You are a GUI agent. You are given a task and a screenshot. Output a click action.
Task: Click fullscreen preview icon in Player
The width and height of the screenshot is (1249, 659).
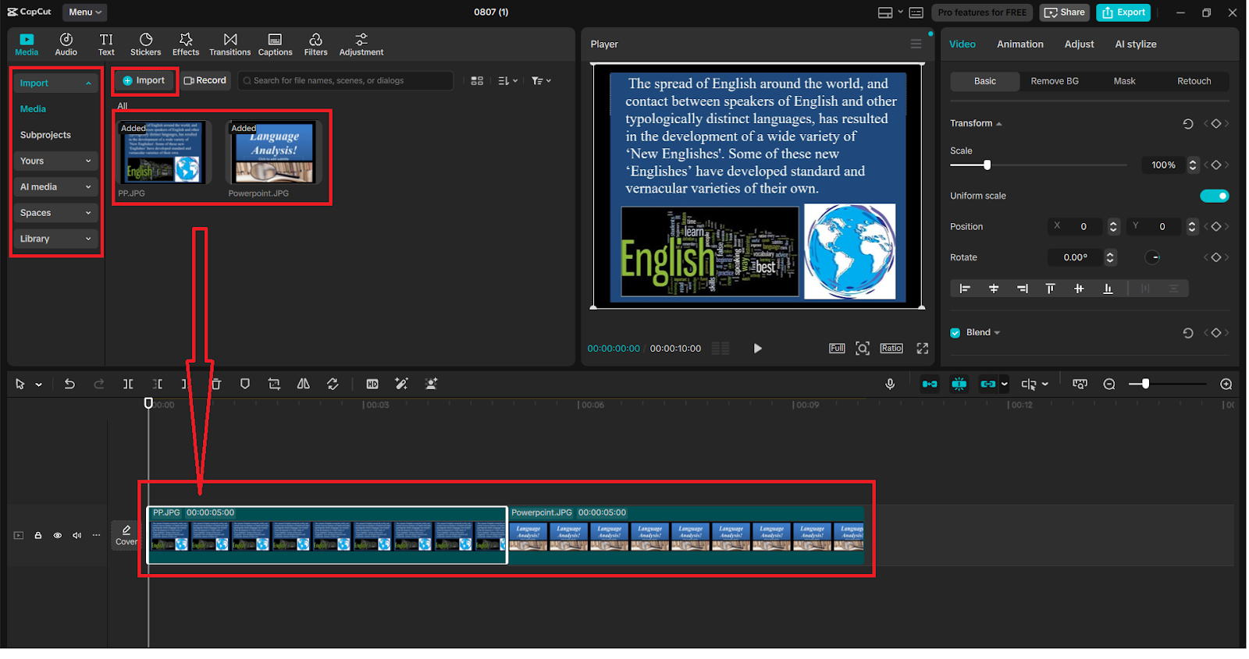point(923,349)
